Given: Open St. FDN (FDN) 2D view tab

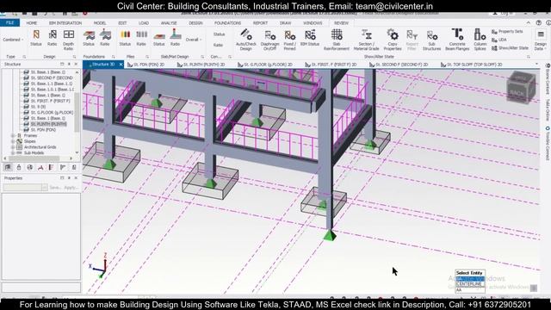Looking at the screenshot, I should tap(145, 65).
